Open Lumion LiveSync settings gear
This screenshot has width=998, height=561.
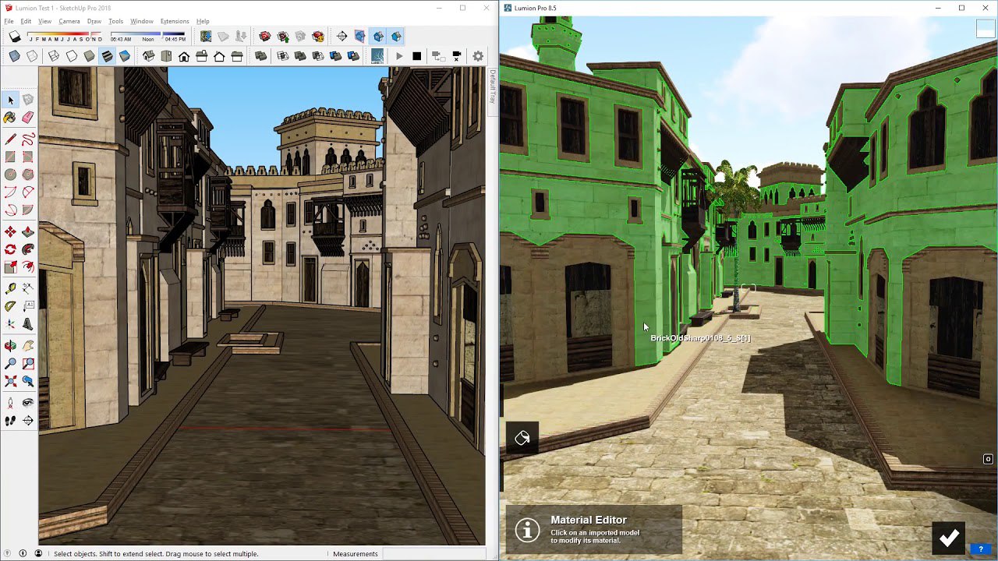pos(478,56)
